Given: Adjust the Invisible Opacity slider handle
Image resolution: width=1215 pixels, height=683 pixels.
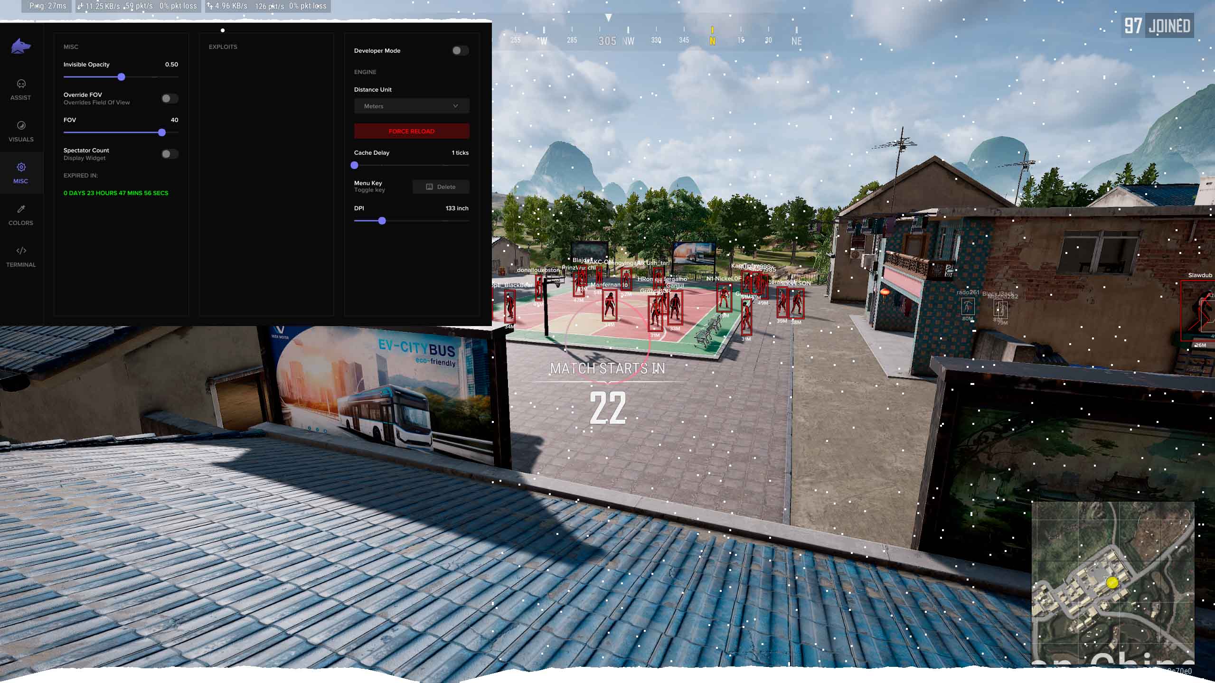Looking at the screenshot, I should coord(122,77).
